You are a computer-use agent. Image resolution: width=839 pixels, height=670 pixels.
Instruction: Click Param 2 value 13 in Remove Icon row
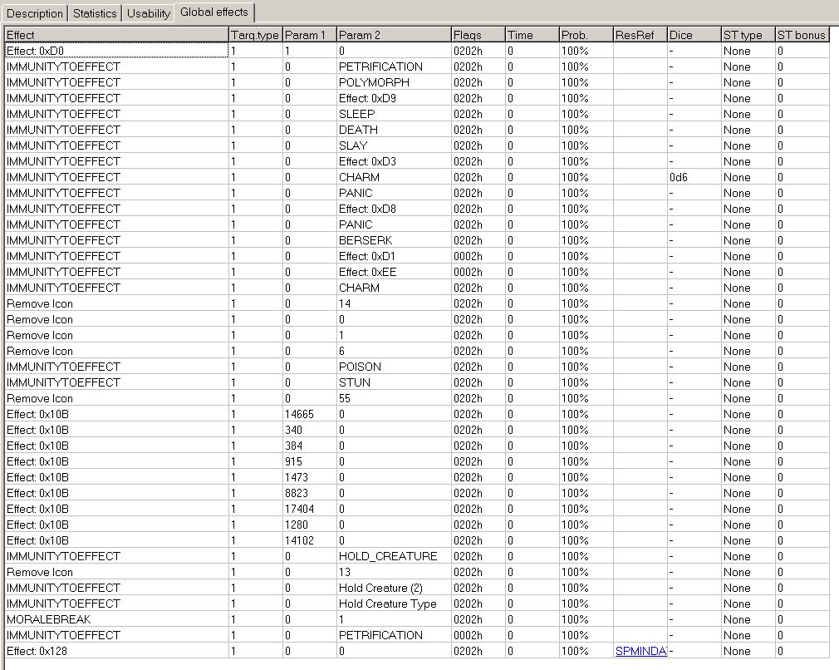(394, 572)
